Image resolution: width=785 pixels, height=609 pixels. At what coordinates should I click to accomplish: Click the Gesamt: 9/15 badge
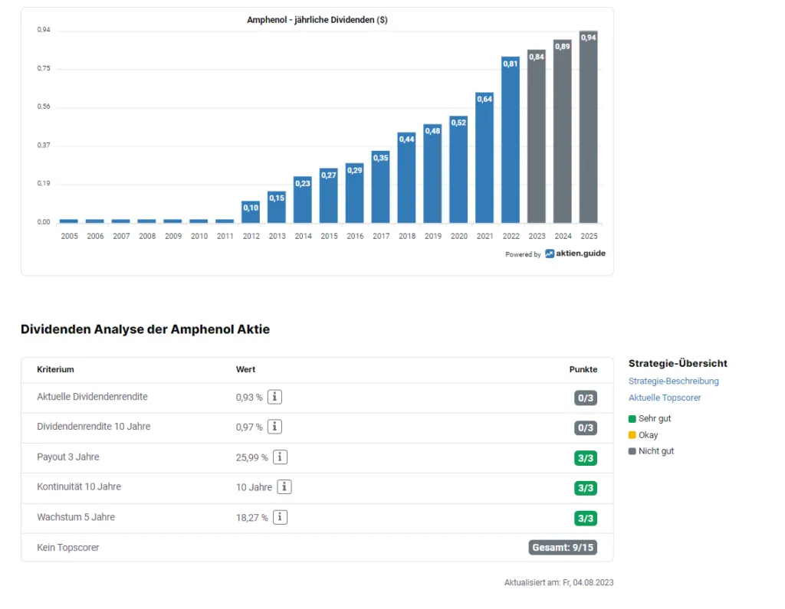coord(563,548)
